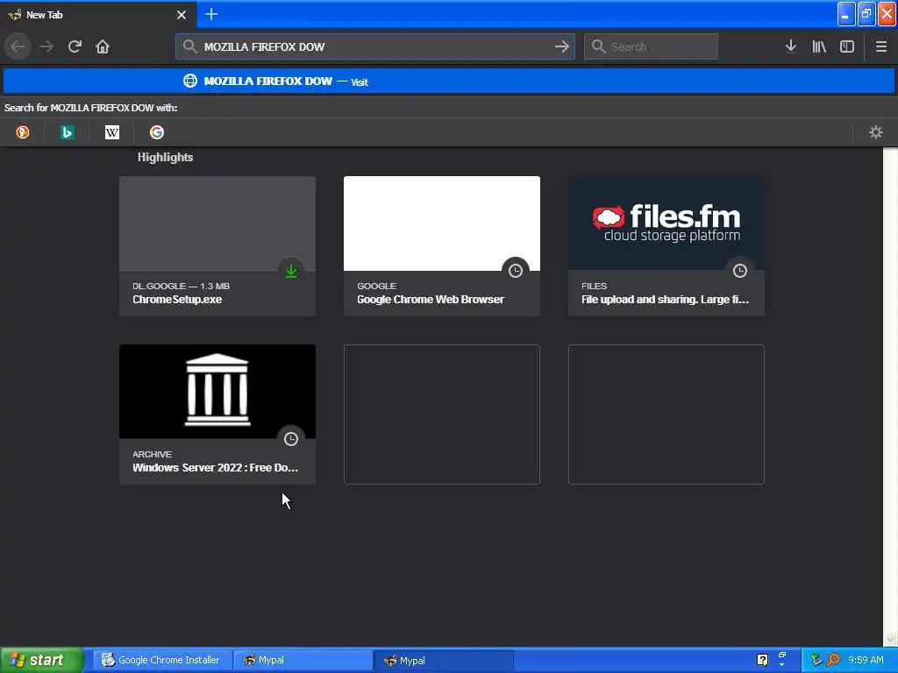The width and height of the screenshot is (898, 673).
Task: Close the New Tab tab
Action: coord(182,15)
